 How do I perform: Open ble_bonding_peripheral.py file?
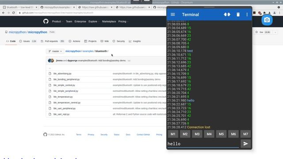(x=66, y=79)
